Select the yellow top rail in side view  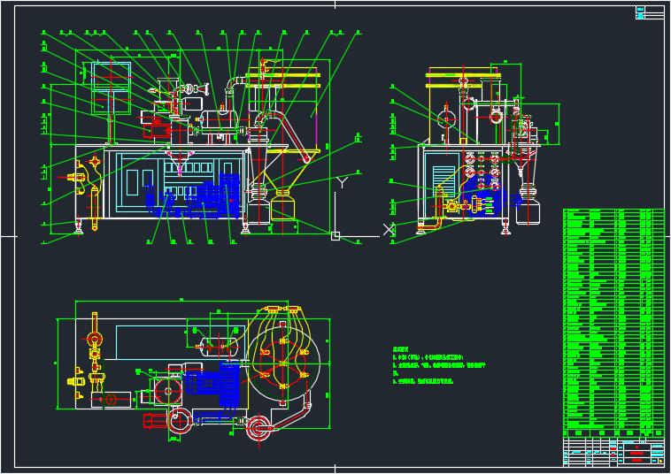465,86
